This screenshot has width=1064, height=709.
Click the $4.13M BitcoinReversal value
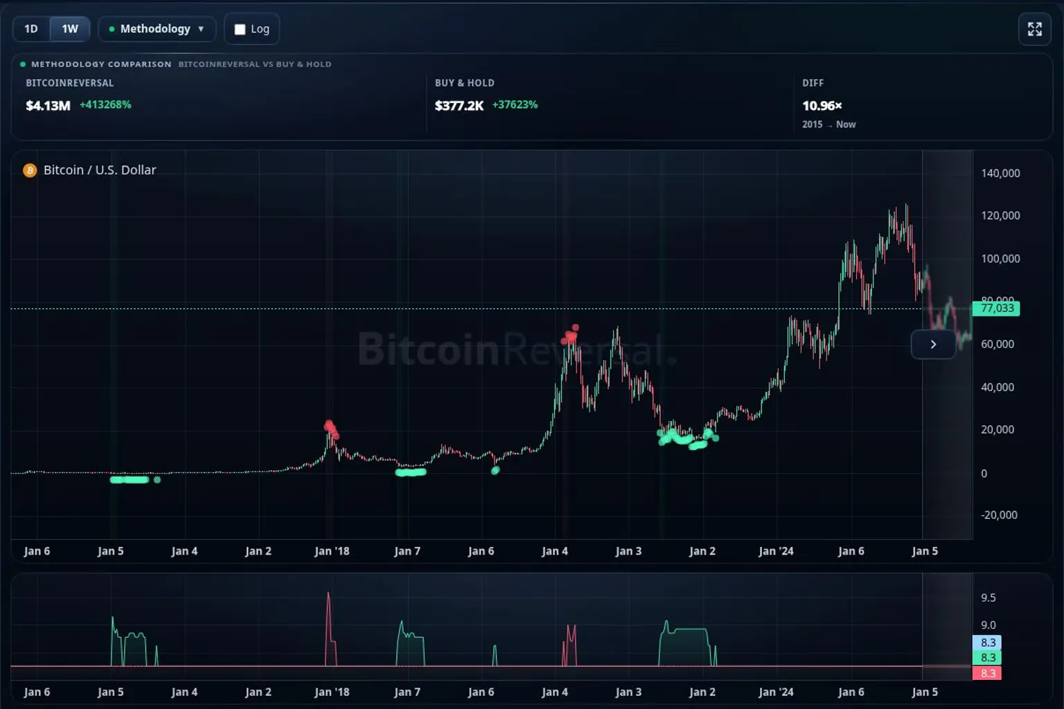tap(48, 106)
